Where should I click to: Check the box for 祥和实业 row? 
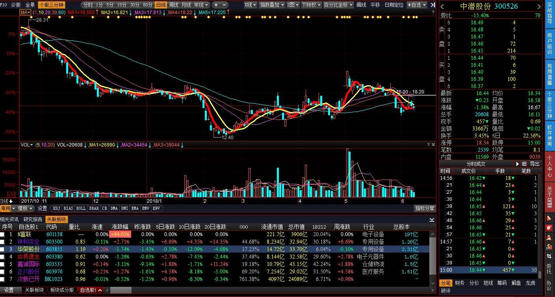point(3,242)
